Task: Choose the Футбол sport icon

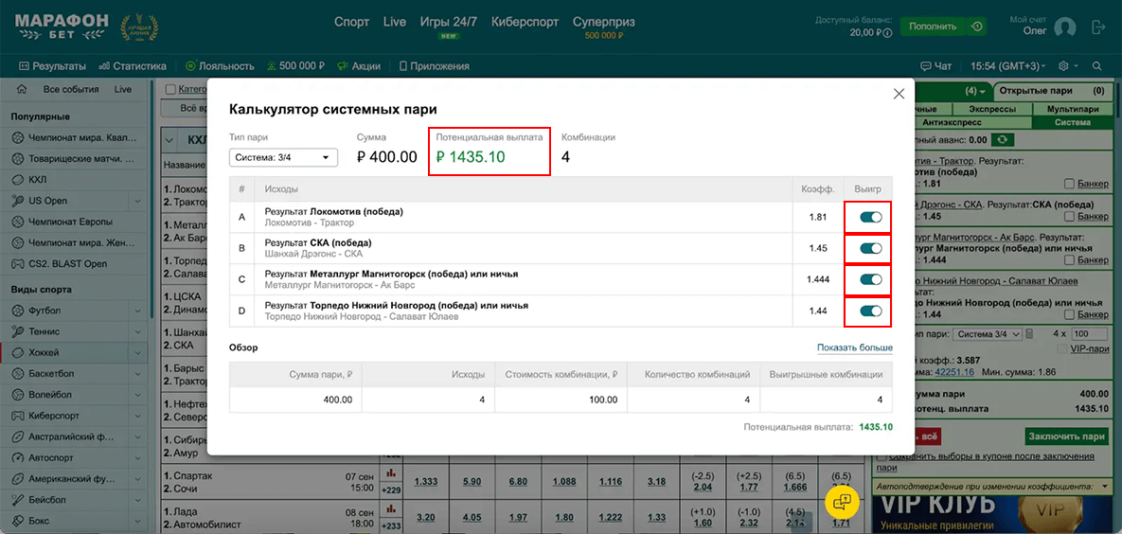Action: pos(18,311)
